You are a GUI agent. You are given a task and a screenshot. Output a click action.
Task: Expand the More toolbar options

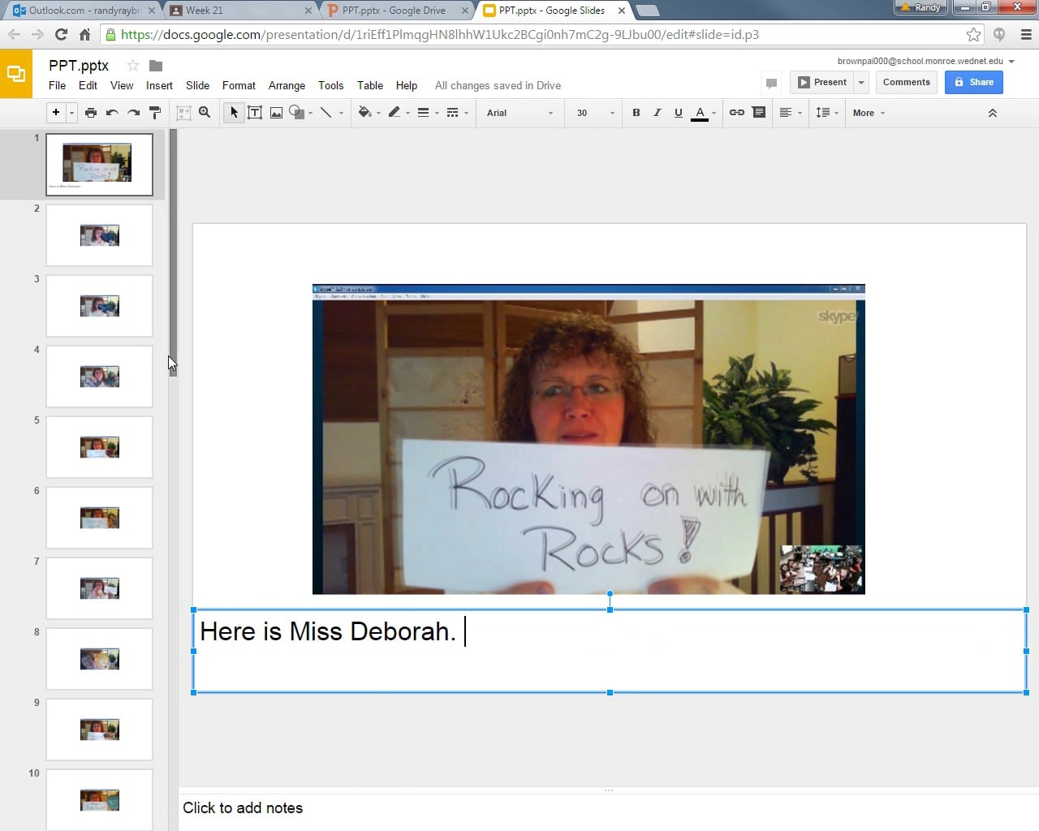point(869,113)
